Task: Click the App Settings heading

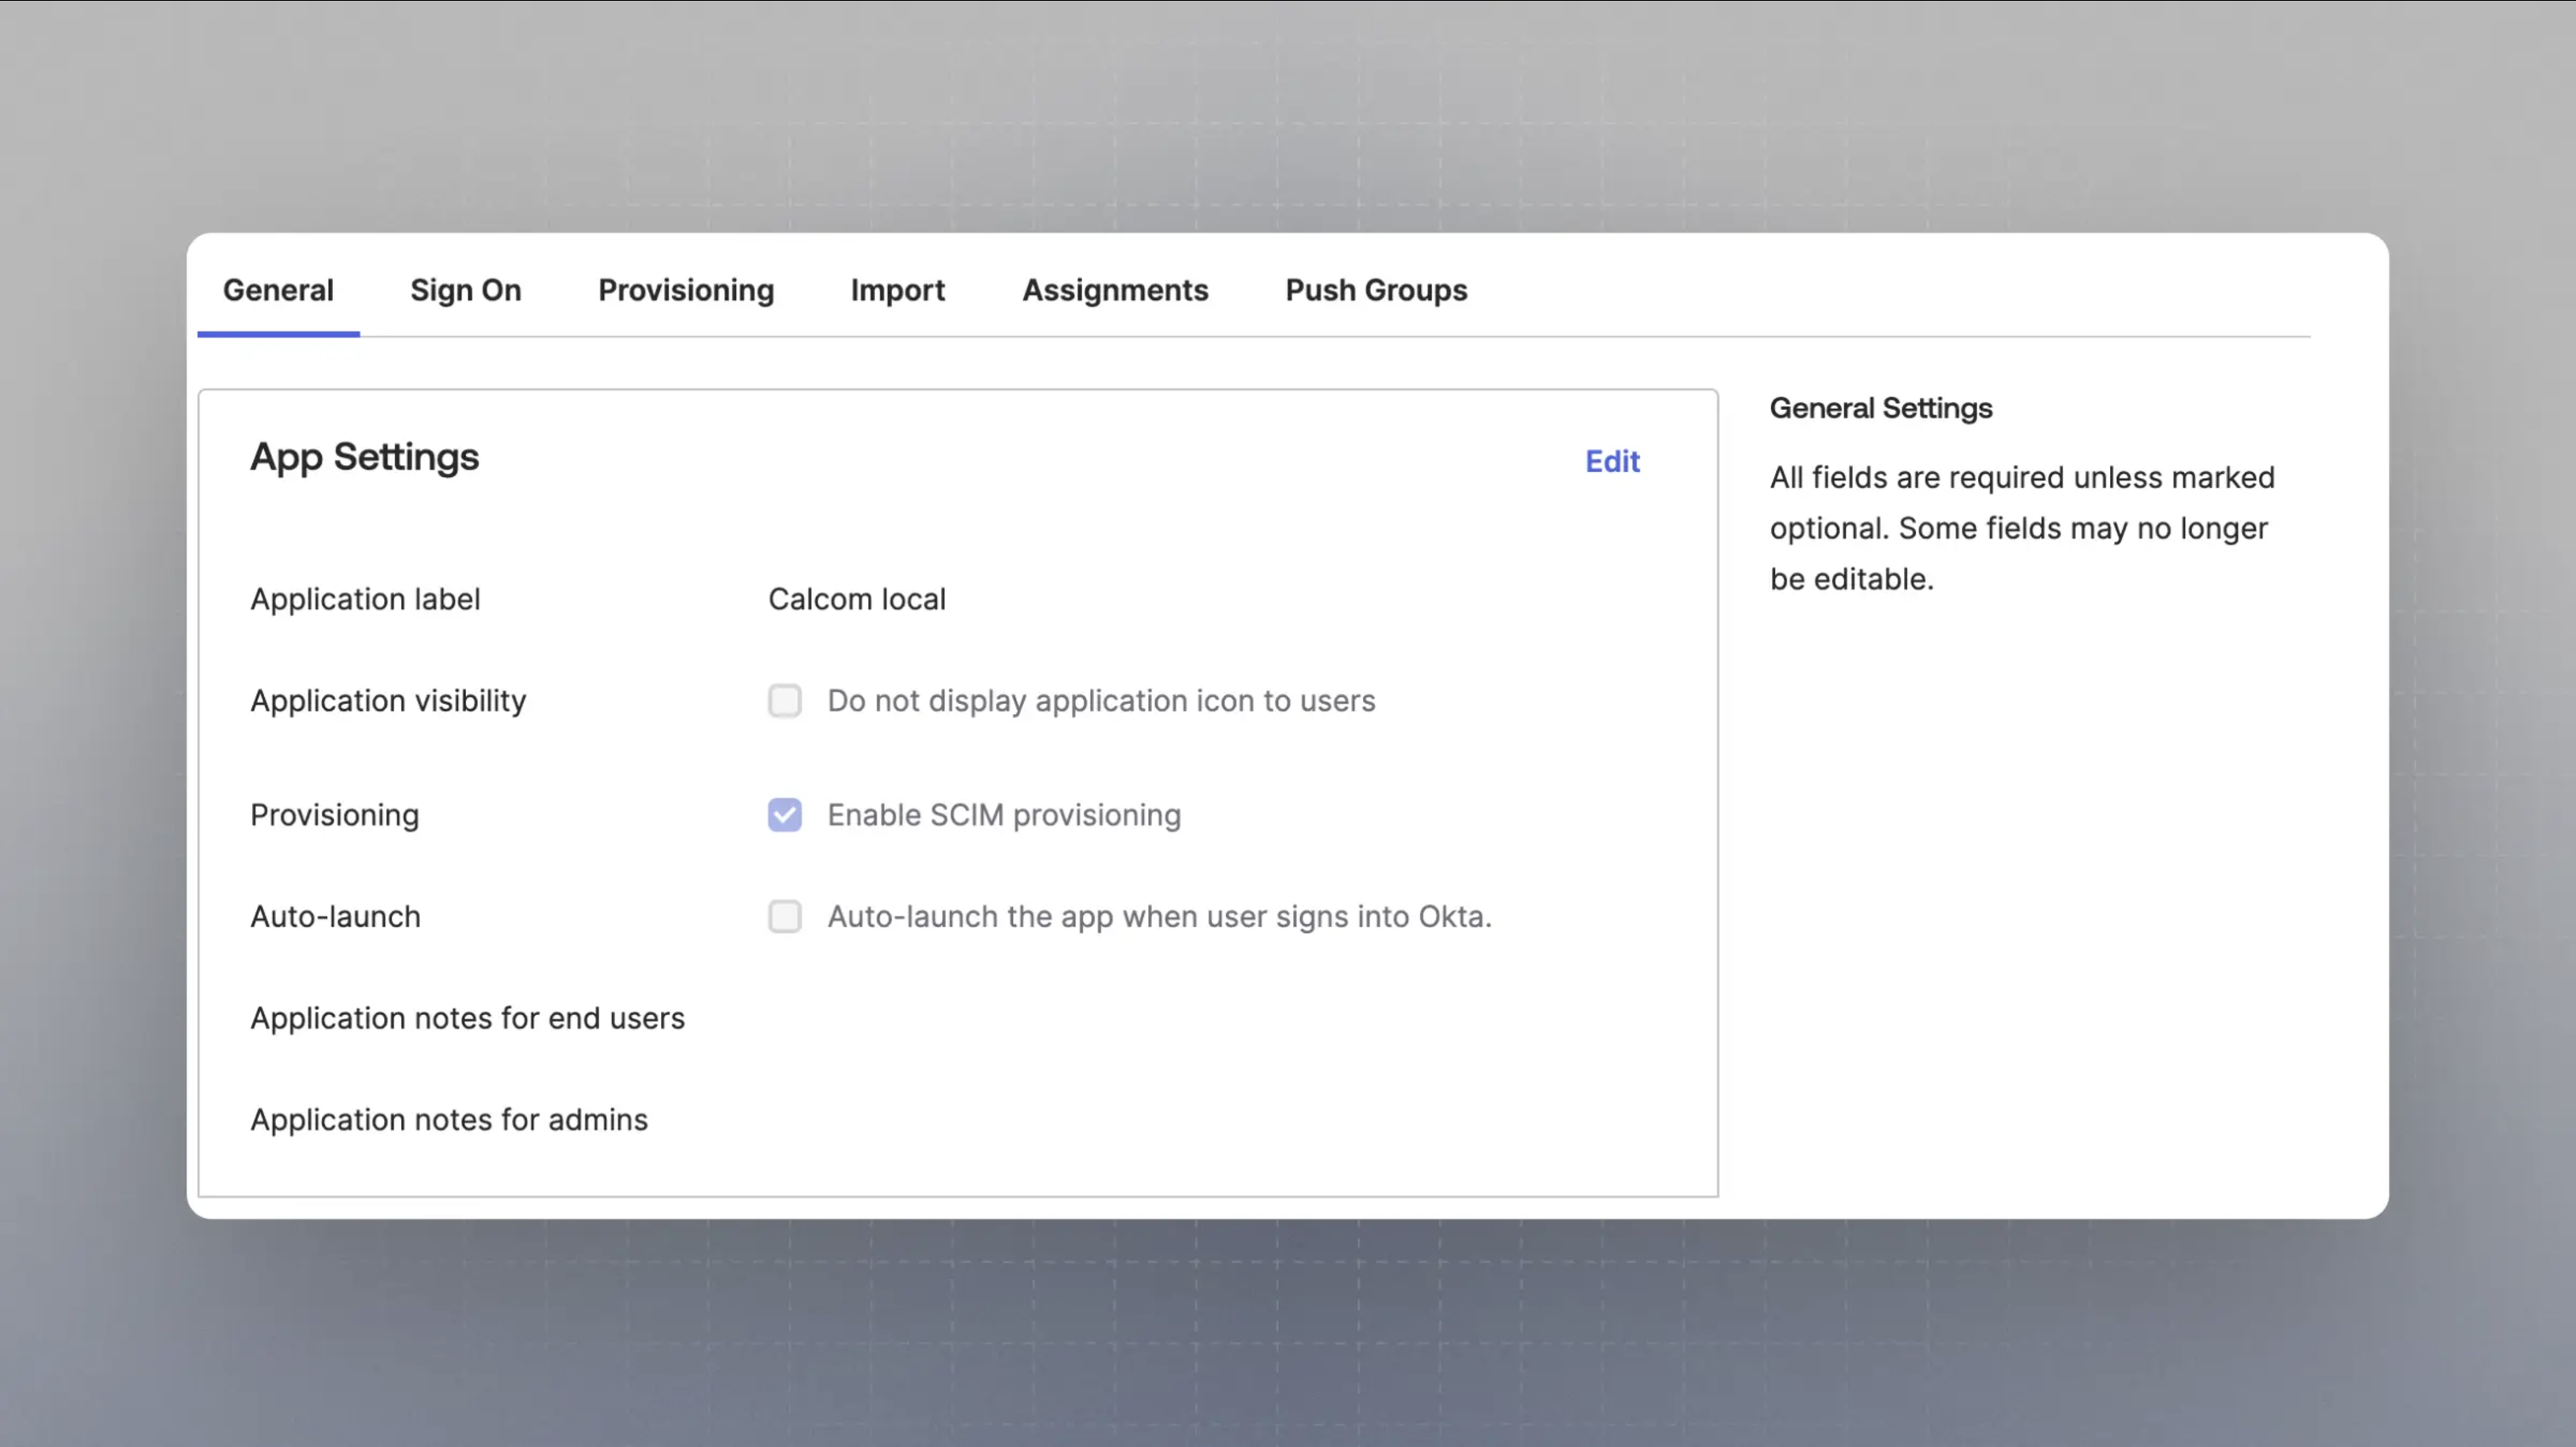Action: coord(364,458)
